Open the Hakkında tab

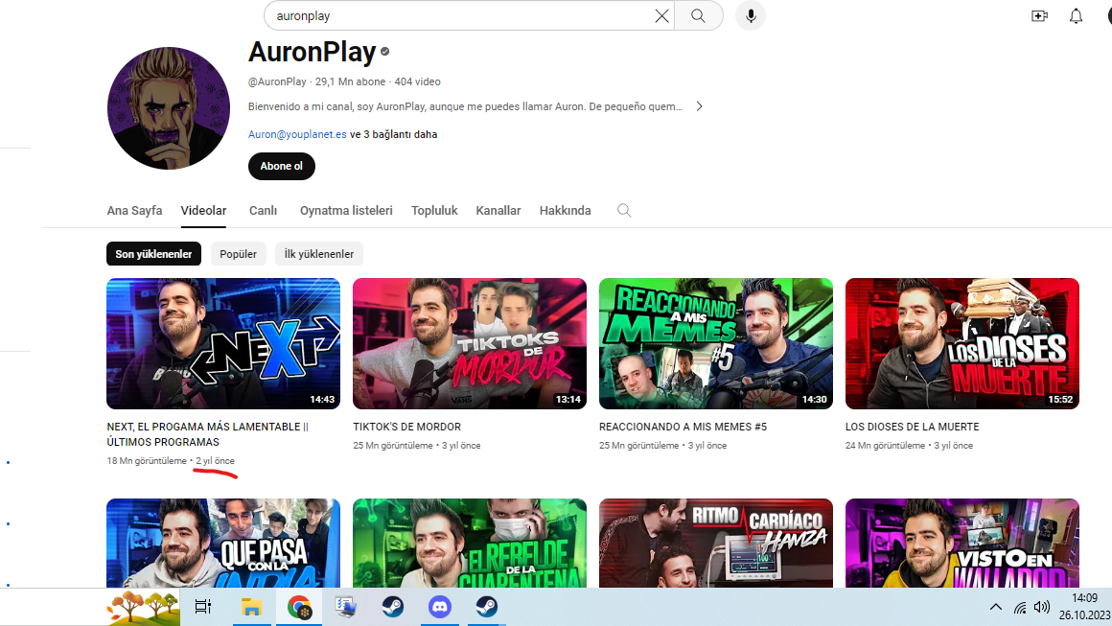click(566, 211)
